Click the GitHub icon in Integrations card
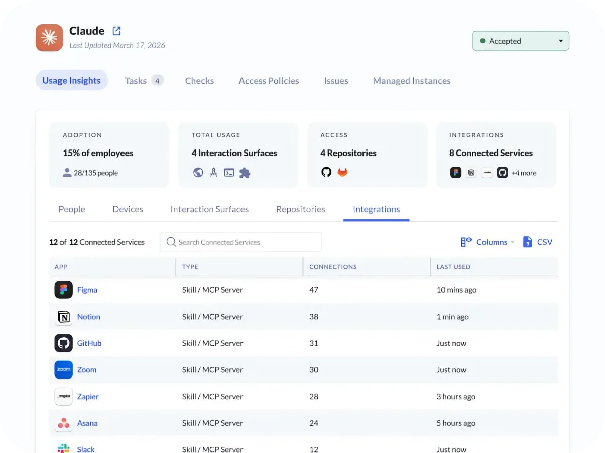605x453 pixels. tap(502, 173)
